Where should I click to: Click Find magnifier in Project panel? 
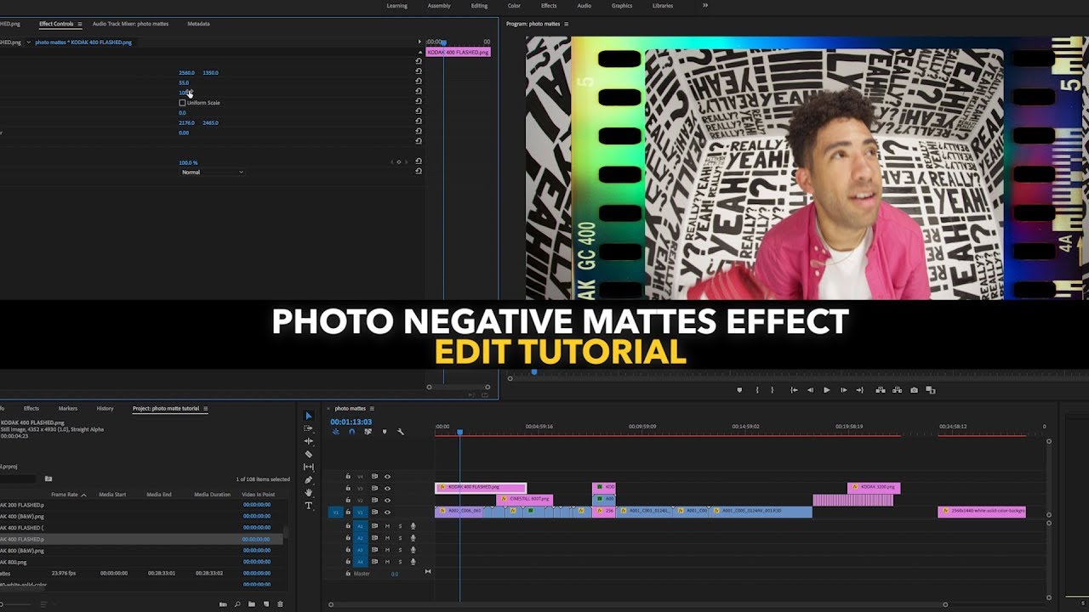point(237,604)
